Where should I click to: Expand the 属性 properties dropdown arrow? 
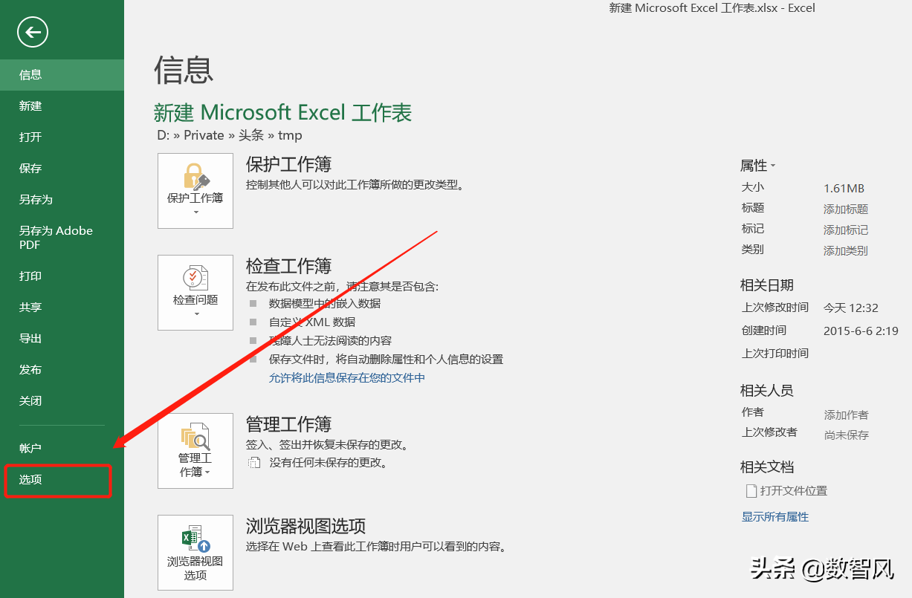click(x=773, y=166)
